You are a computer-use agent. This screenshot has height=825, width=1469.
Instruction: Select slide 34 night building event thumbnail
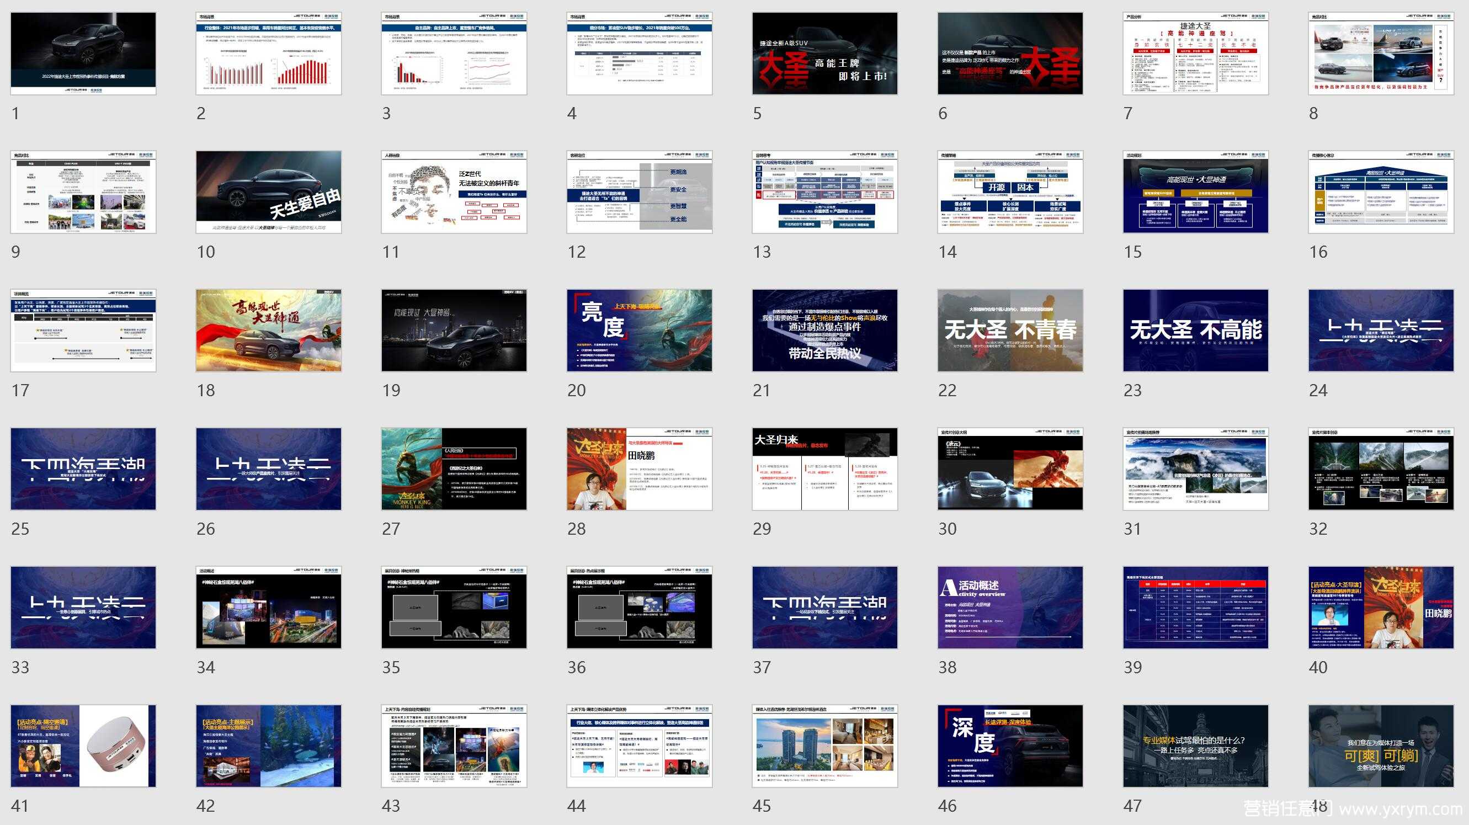pos(269,608)
